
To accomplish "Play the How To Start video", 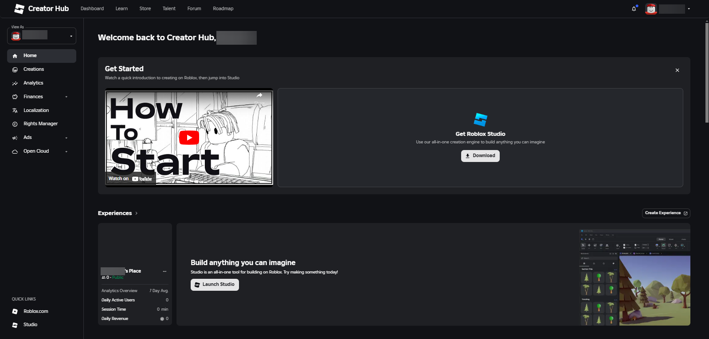I will pyautogui.click(x=189, y=138).
